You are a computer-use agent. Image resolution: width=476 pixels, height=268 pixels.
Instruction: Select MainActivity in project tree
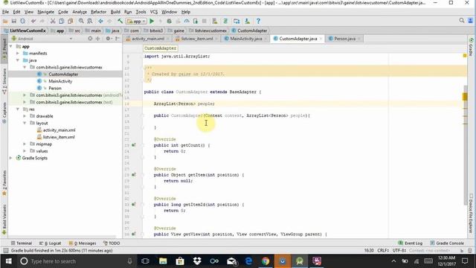(x=60, y=81)
